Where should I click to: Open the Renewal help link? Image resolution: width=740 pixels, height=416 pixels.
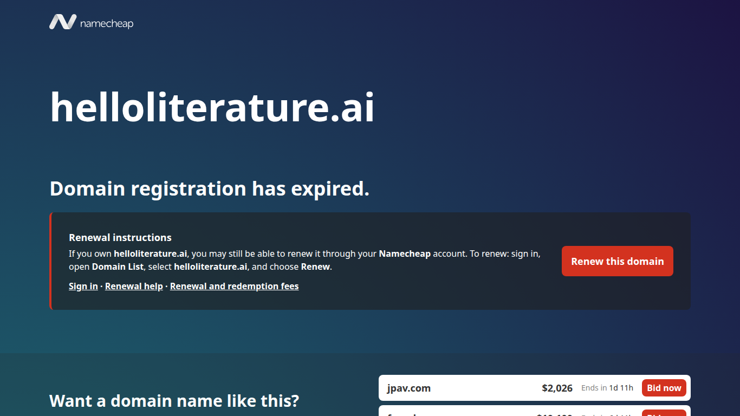[134, 286]
